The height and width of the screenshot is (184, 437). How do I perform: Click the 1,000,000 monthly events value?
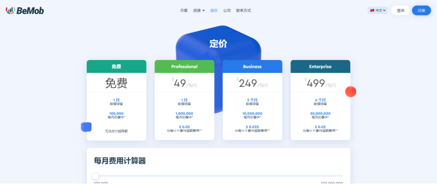184,114
